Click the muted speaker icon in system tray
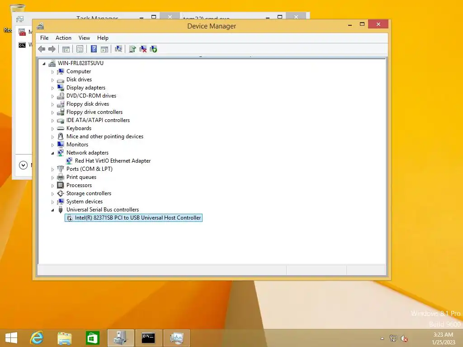Image resolution: width=463 pixels, height=347 pixels. tap(404, 338)
